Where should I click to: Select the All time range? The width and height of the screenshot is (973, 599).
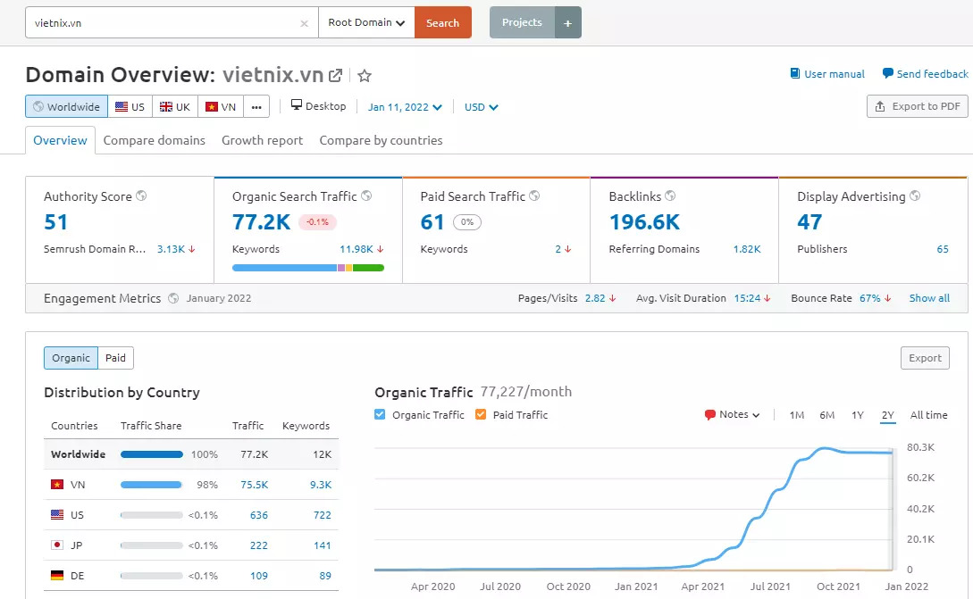coord(929,415)
